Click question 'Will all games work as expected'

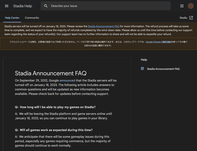pyautogui.click(x=54, y=130)
